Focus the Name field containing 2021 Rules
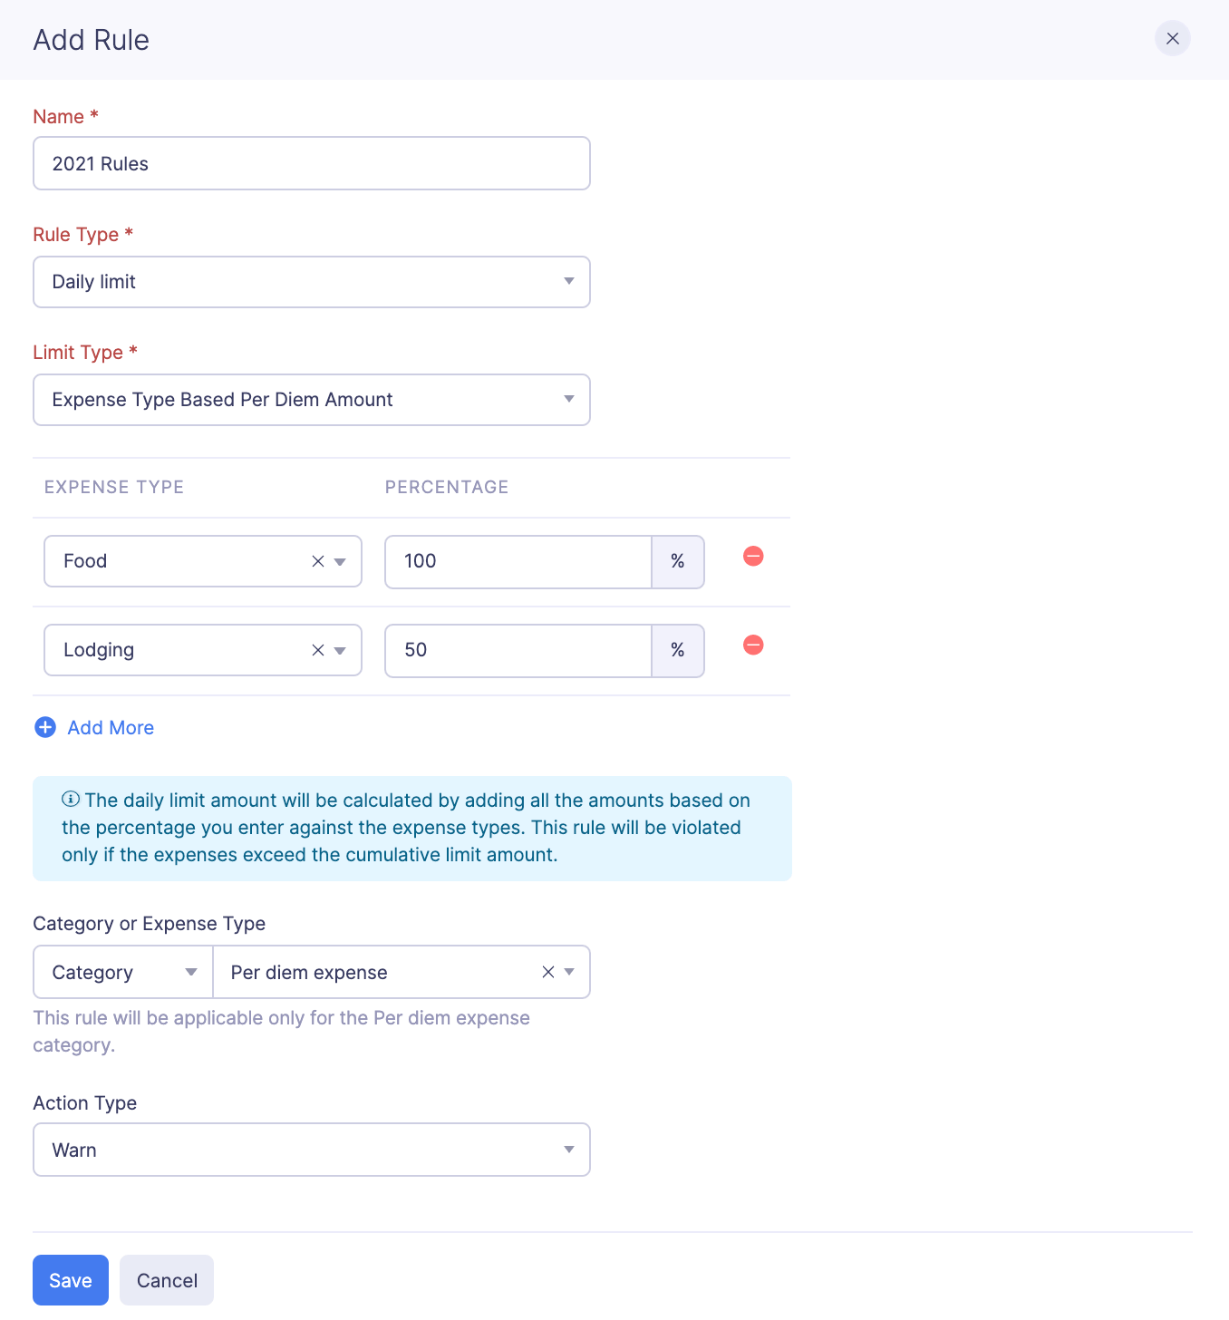The image size is (1229, 1320). click(x=311, y=163)
